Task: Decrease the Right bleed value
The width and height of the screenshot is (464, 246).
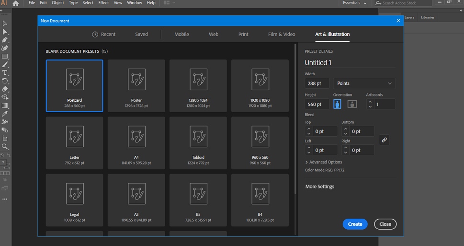Action: coord(345,152)
